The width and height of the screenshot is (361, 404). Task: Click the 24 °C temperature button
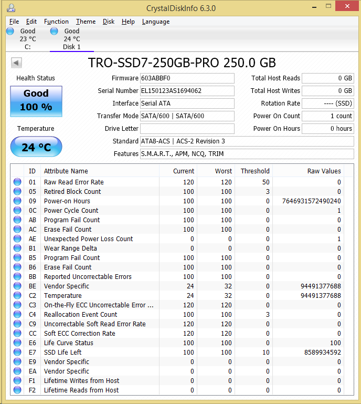click(36, 147)
